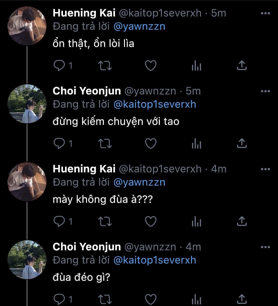Viewport: 278px width, 306px height.
Task: Retweet the "đừng kiếm chuyện với tao" tweet
Action: [x=105, y=144]
